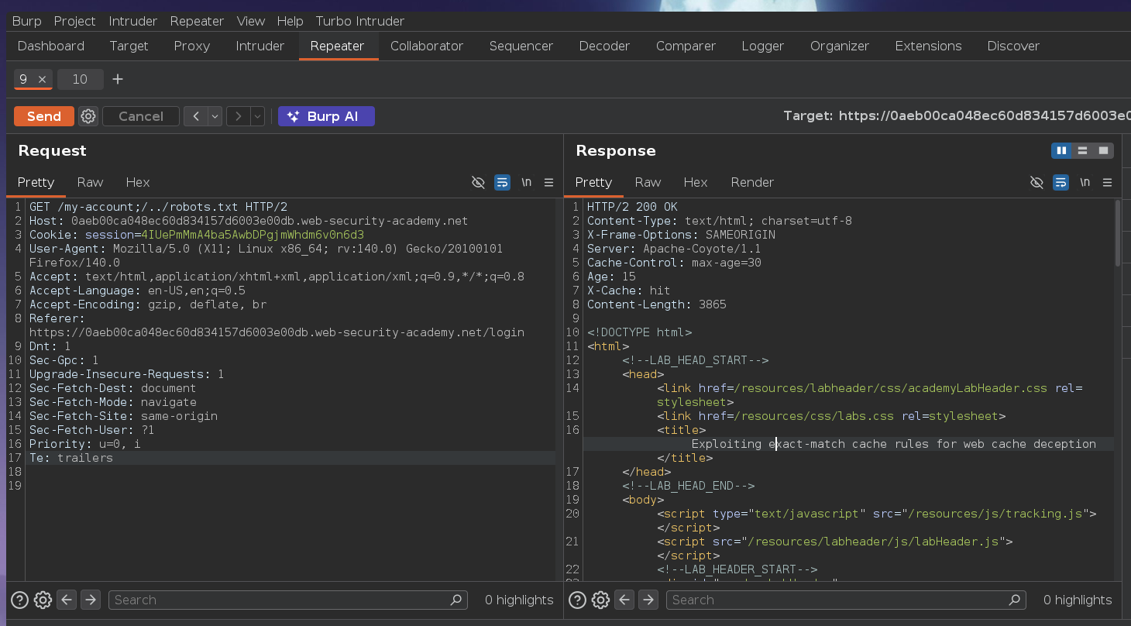1131x626 pixels.
Task: Click the Cache-Control: max-age=30 header
Action: 674,263
